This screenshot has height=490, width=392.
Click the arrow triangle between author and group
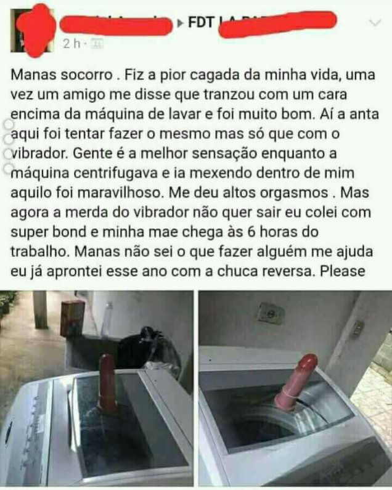181,24
